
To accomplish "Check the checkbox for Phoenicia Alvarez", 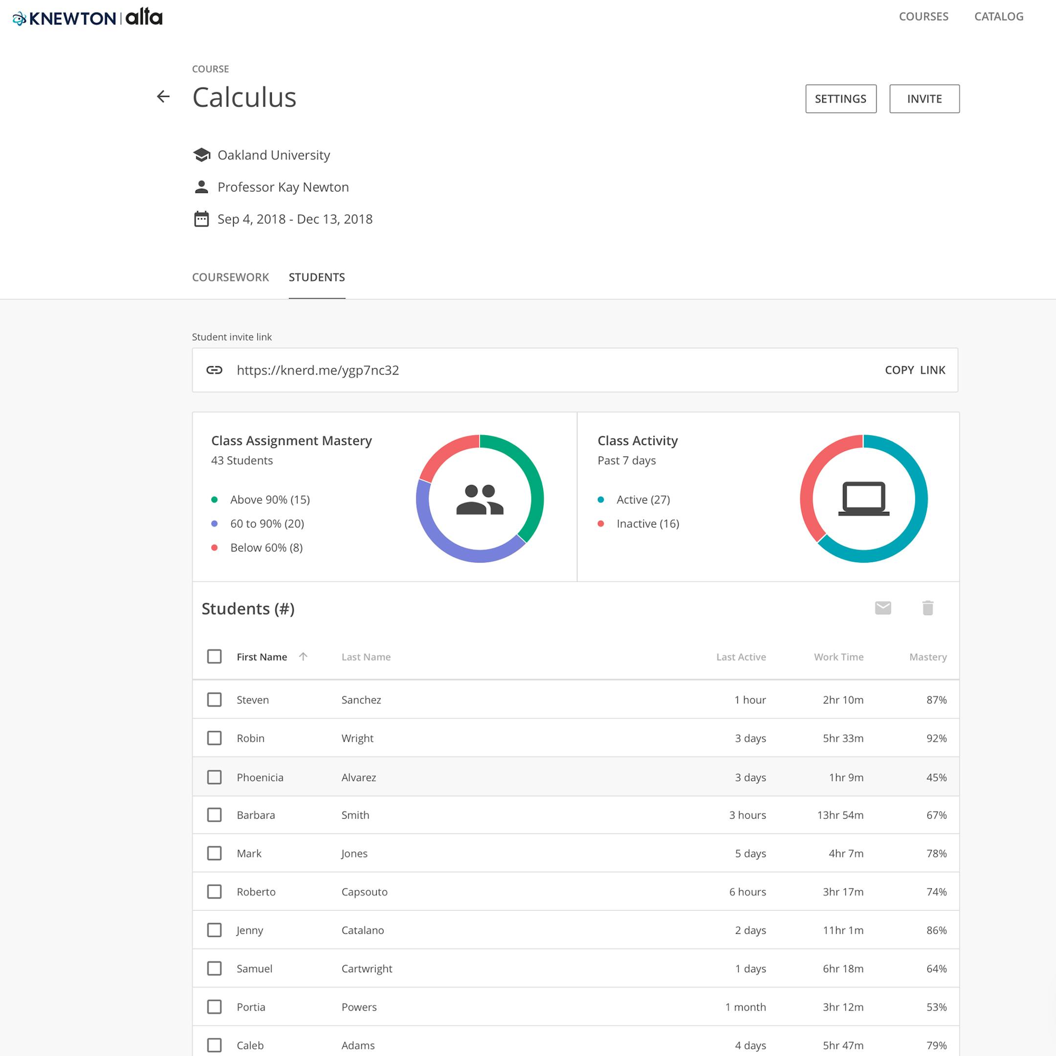I will click(214, 777).
